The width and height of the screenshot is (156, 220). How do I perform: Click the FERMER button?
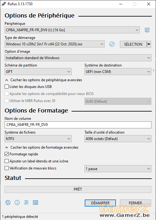[136, 203]
